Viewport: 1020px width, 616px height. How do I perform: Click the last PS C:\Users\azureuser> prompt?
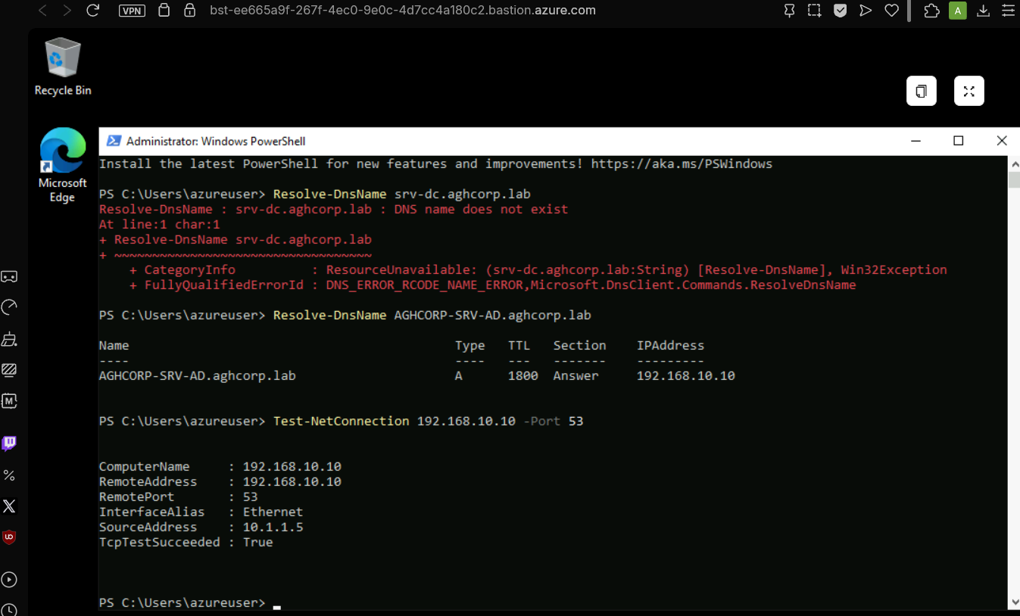pos(182,603)
